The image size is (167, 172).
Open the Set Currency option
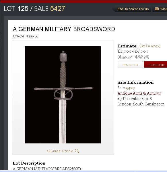point(150,46)
